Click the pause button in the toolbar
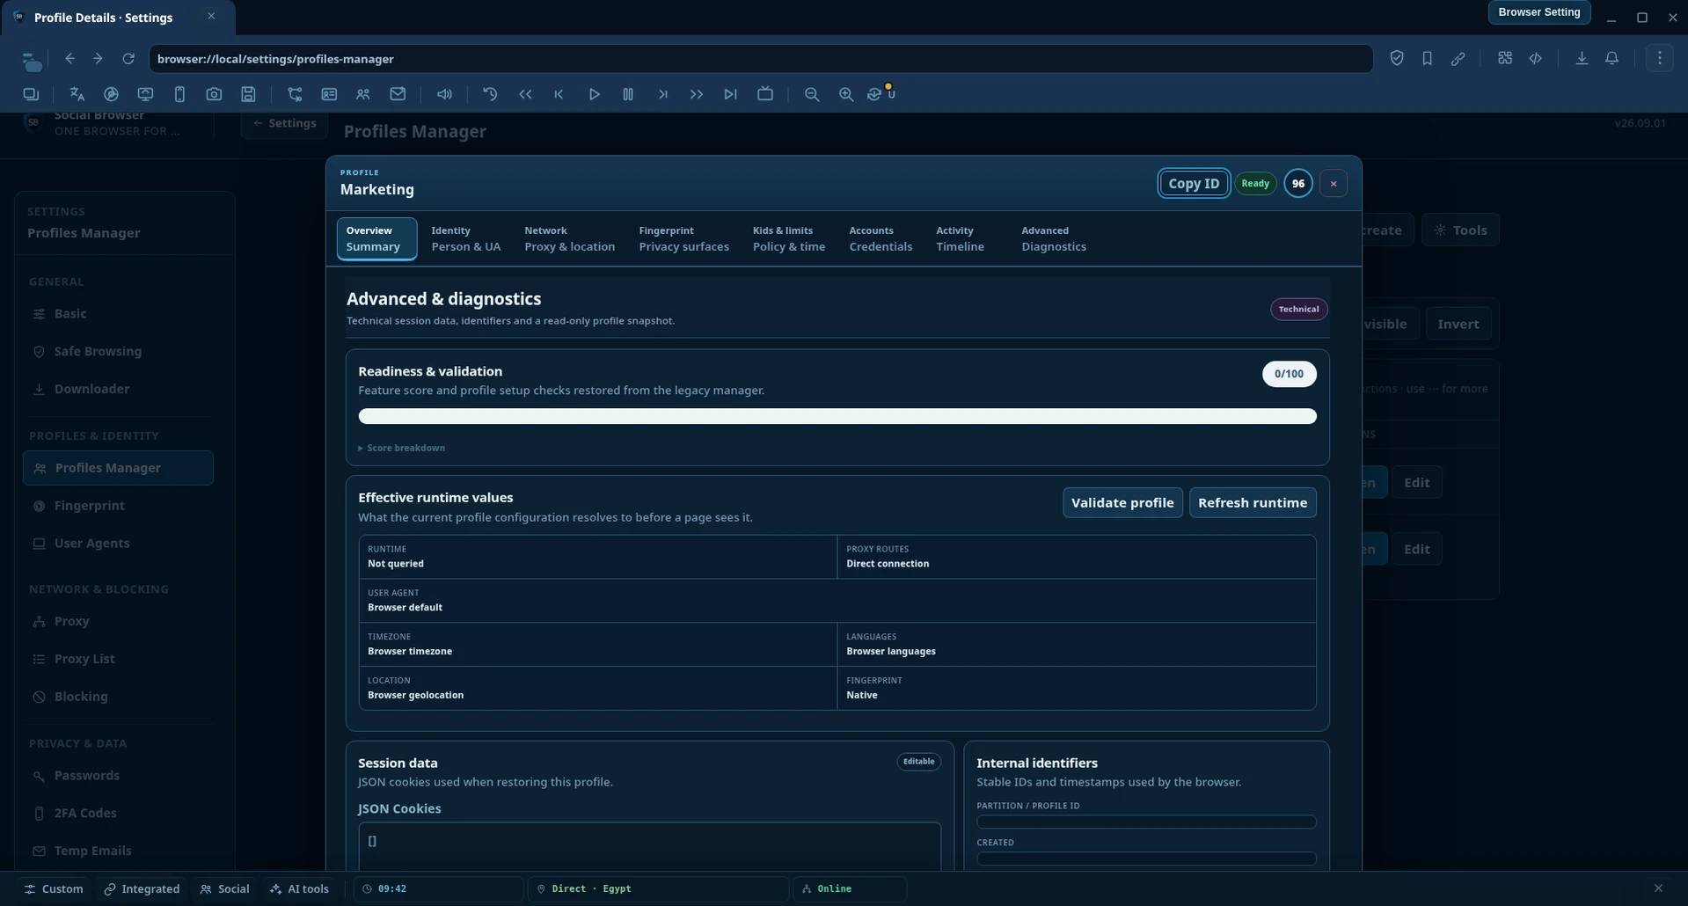The height and width of the screenshot is (906, 1688). click(x=628, y=94)
